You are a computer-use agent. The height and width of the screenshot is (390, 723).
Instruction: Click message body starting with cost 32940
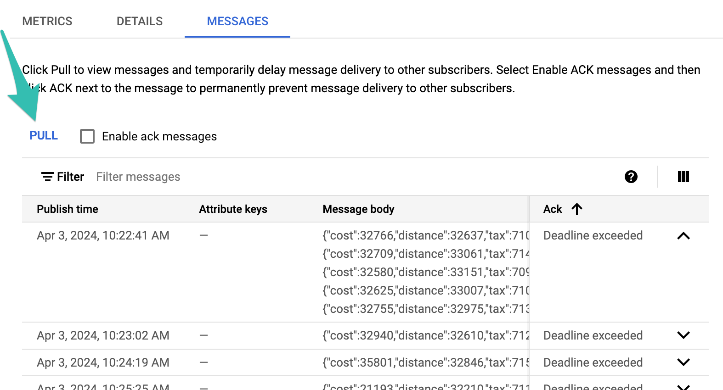[x=425, y=335]
